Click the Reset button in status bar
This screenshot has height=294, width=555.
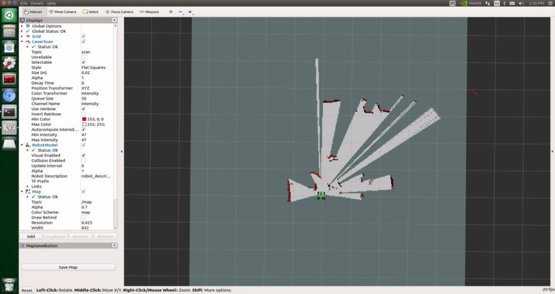(x=27, y=290)
